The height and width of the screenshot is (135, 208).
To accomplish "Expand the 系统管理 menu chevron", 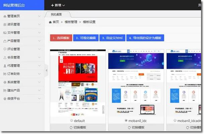I will click(x=39, y=82).
